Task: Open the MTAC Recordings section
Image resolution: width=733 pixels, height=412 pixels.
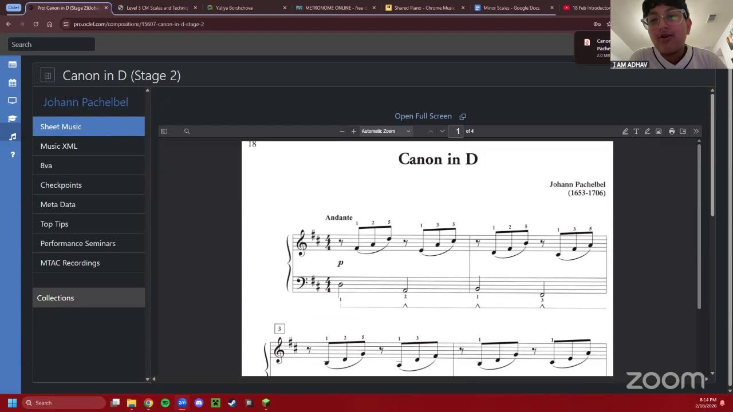Action: coord(89,263)
